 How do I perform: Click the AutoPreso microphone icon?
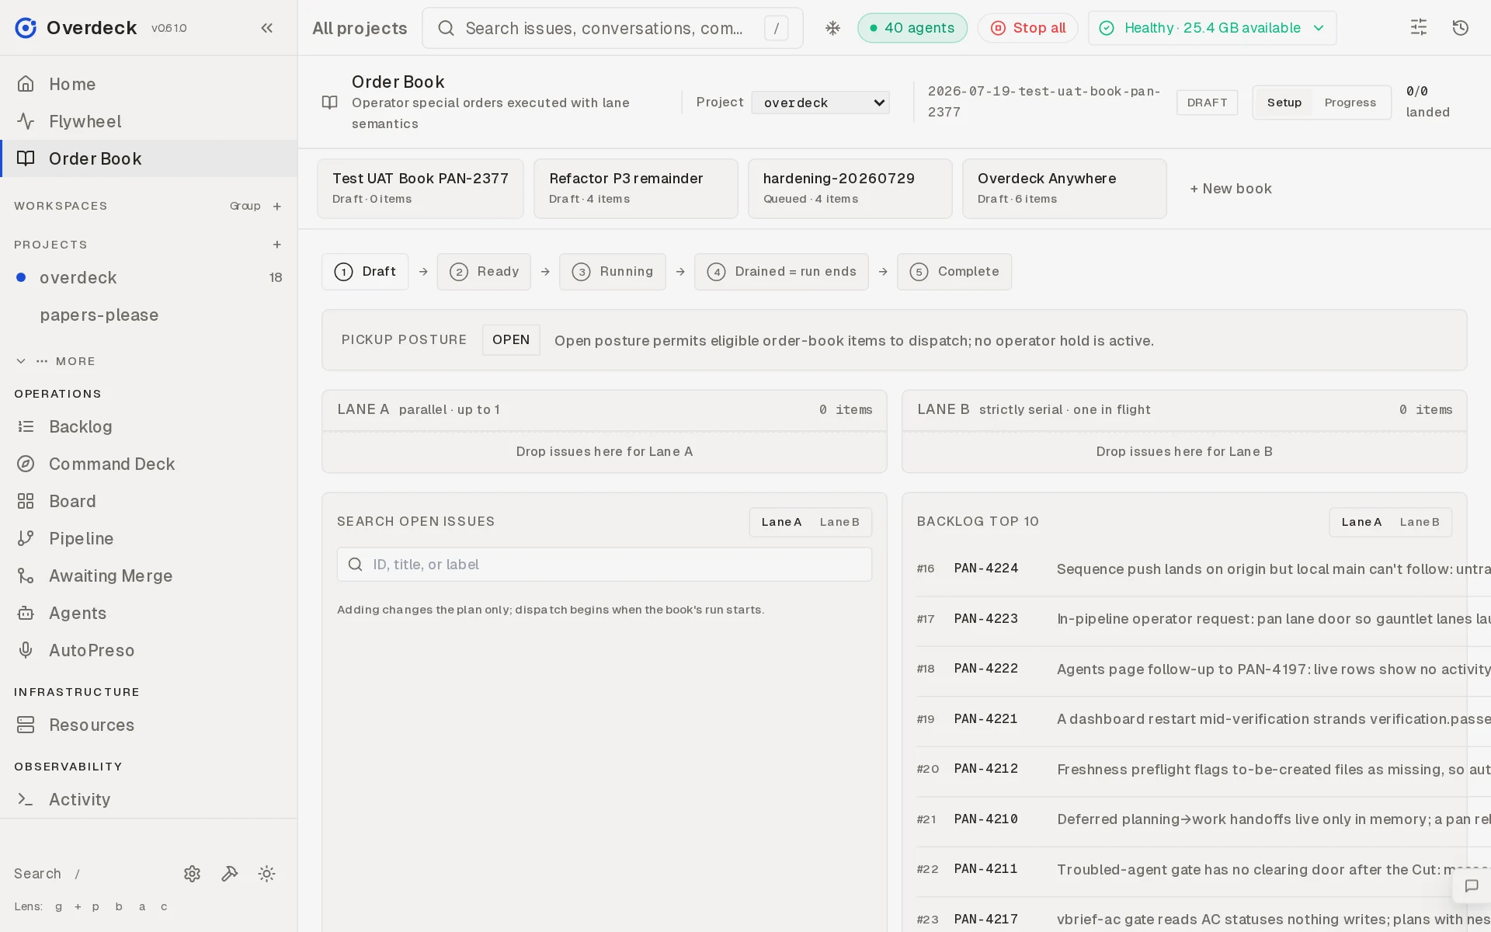pos(26,650)
